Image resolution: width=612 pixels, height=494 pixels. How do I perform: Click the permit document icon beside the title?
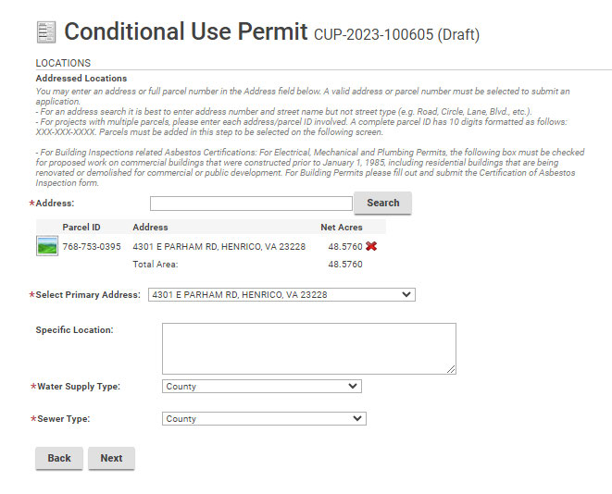click(x=46, y=32)
